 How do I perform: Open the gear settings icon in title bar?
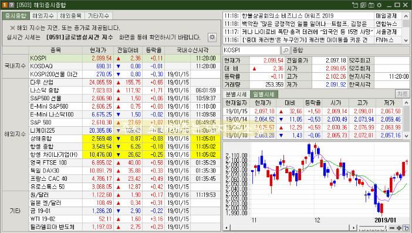(379, 5)
